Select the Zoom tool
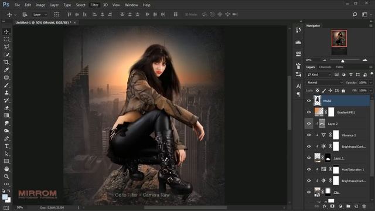The width and height of the screenshot is (375, 211). [x=6, y=176]
